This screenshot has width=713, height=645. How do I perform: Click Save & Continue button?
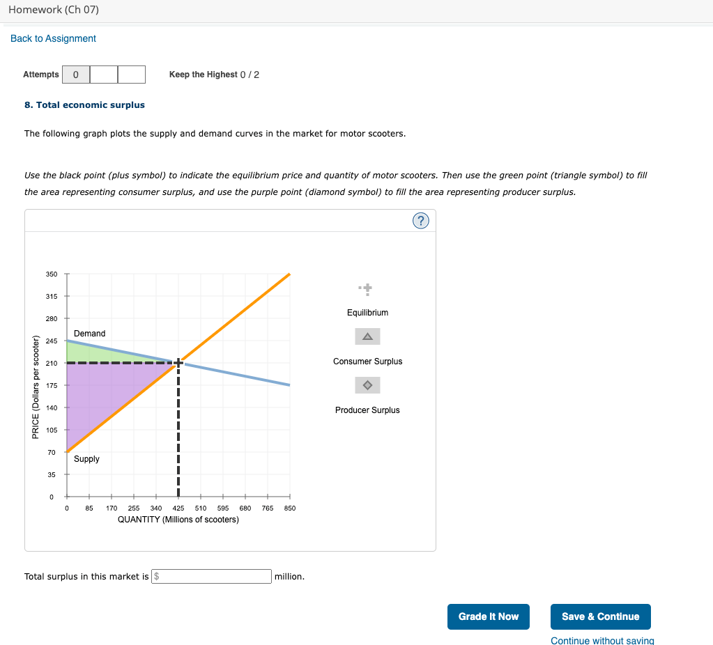(601, 617)
